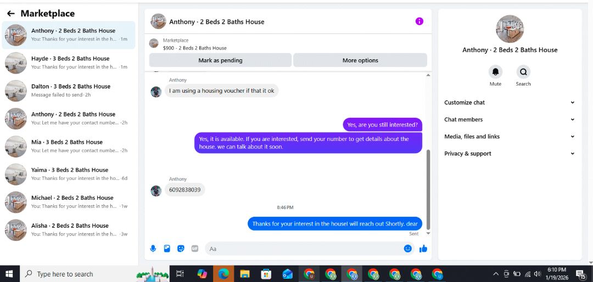Expand Media, files and links

click(x=510, y=137)
